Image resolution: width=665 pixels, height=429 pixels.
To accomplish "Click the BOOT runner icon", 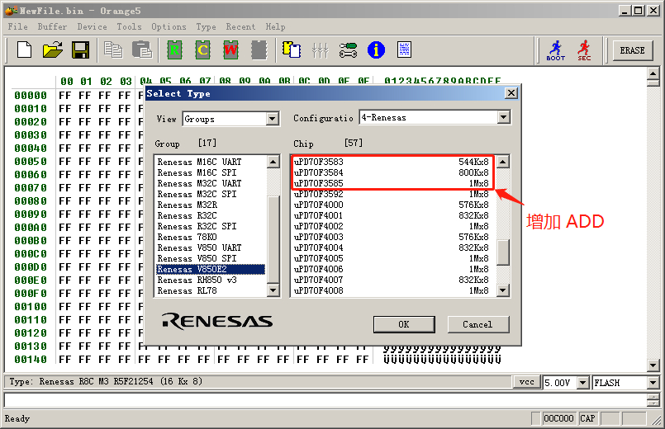I will tap(556, 50).
